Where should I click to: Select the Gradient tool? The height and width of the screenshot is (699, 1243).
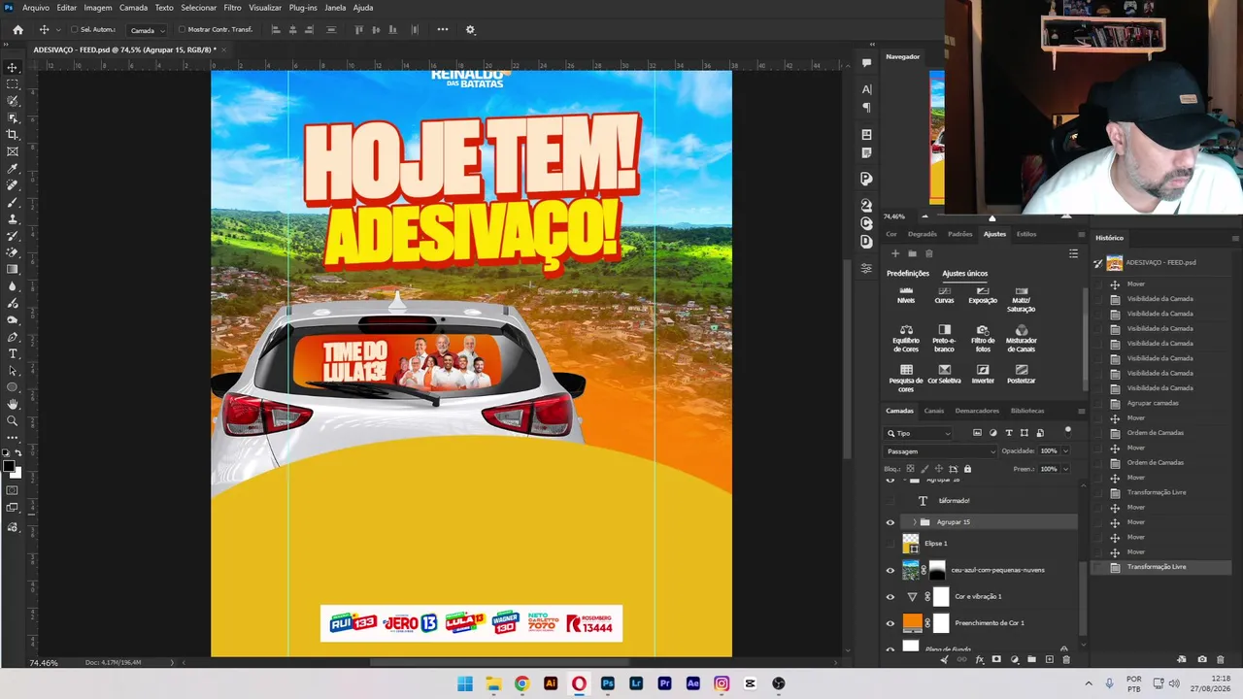pos(13,269)
